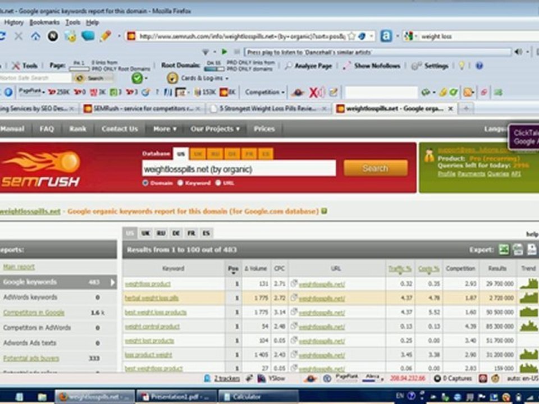Click the blue 'a' icon beside address bar
The width and height of the screenshot is (539, 404).
tap(386, 36)
